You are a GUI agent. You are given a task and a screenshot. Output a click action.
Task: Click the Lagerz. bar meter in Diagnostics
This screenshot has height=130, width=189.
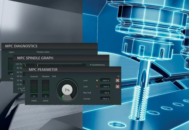pyautogui.click(x=11, y=64)
